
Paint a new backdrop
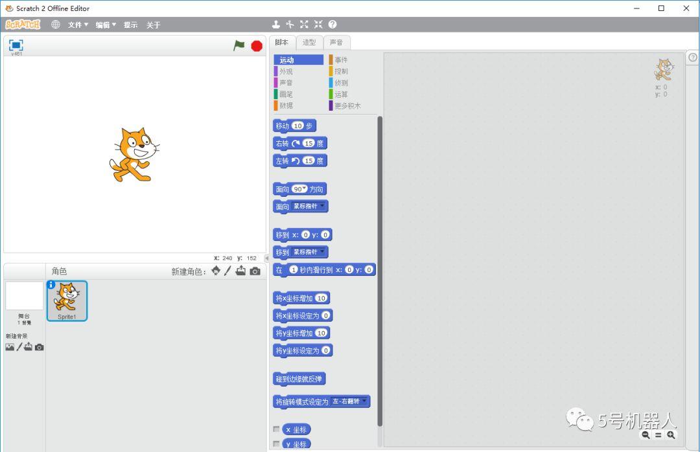tap(19, 346)
